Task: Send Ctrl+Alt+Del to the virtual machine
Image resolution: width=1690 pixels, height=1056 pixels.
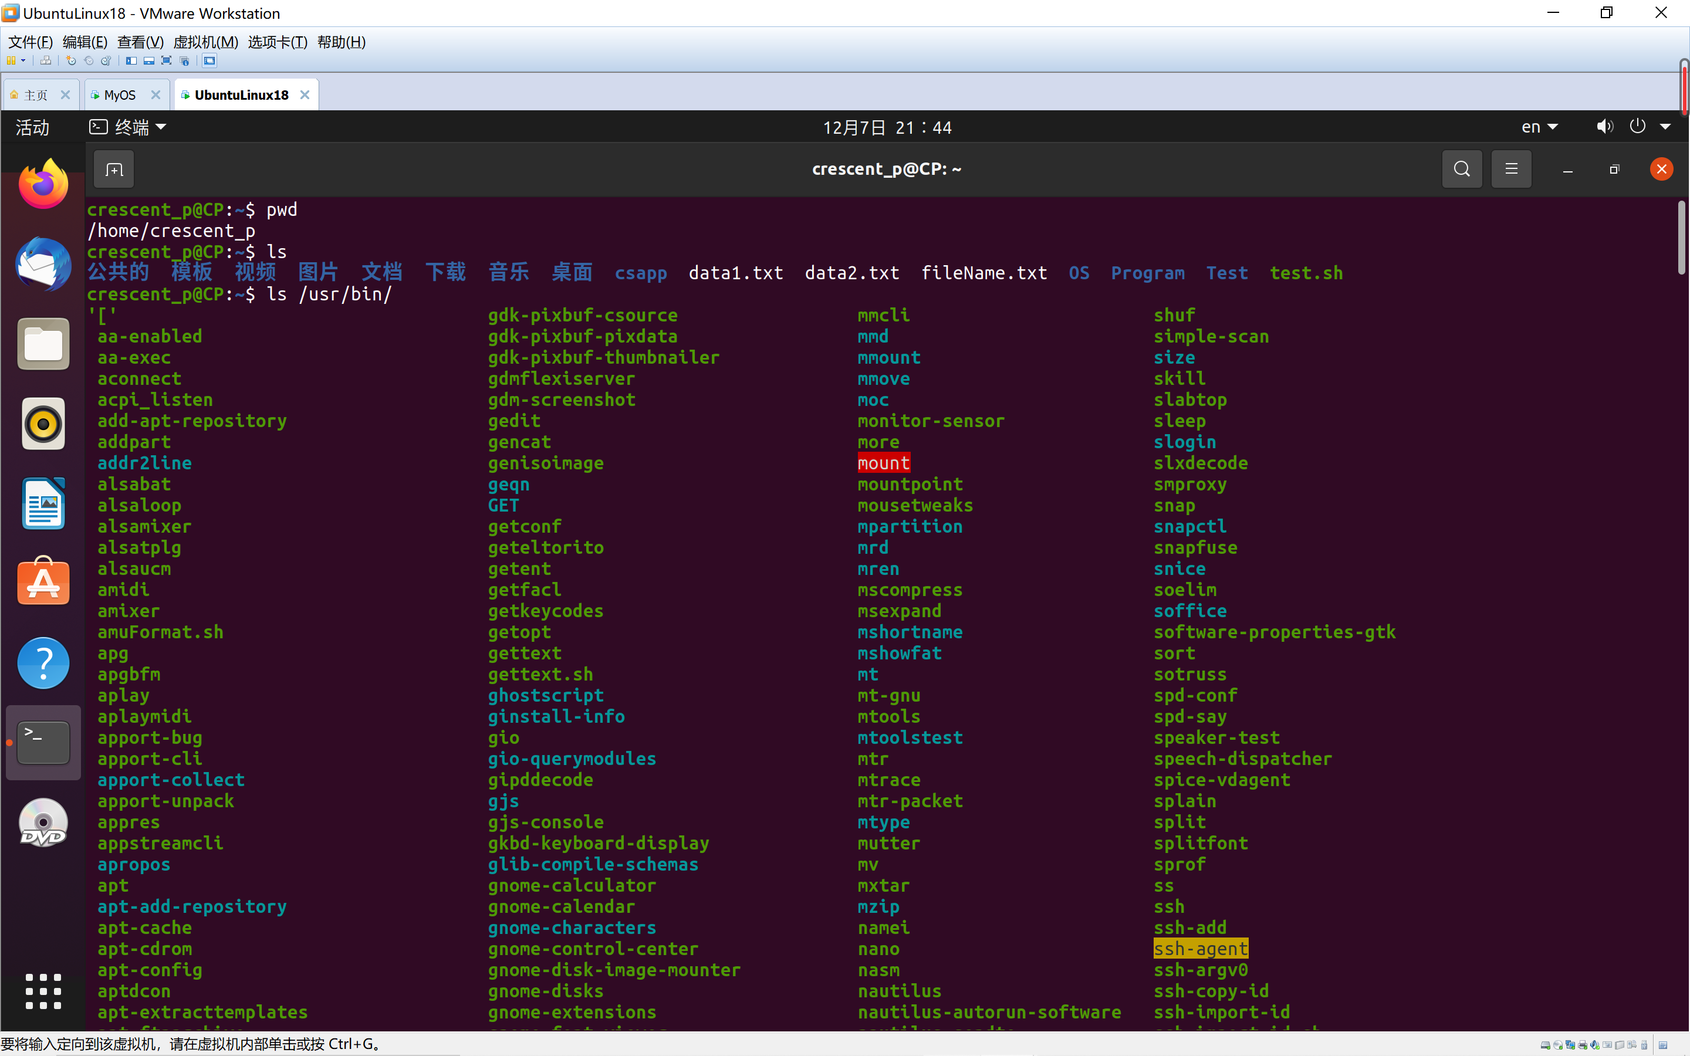Action: pos(46,61)
